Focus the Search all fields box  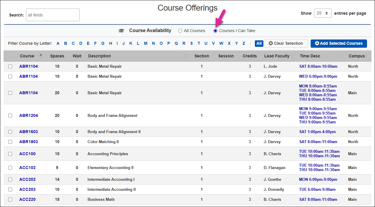coord(53,15)
